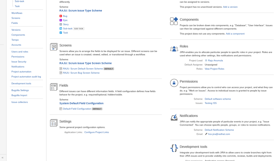Image resolution: width=274 pixels, height=161 pixels.
Task: Open Workflows in the sidebar
Action: pos(17,13)
